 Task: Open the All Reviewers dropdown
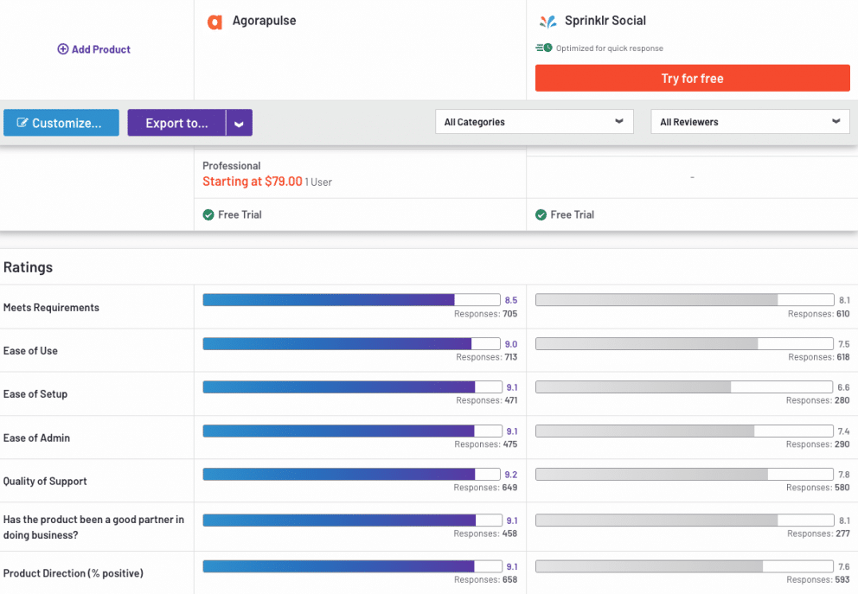pyautogui.click(x=750, y=122)
